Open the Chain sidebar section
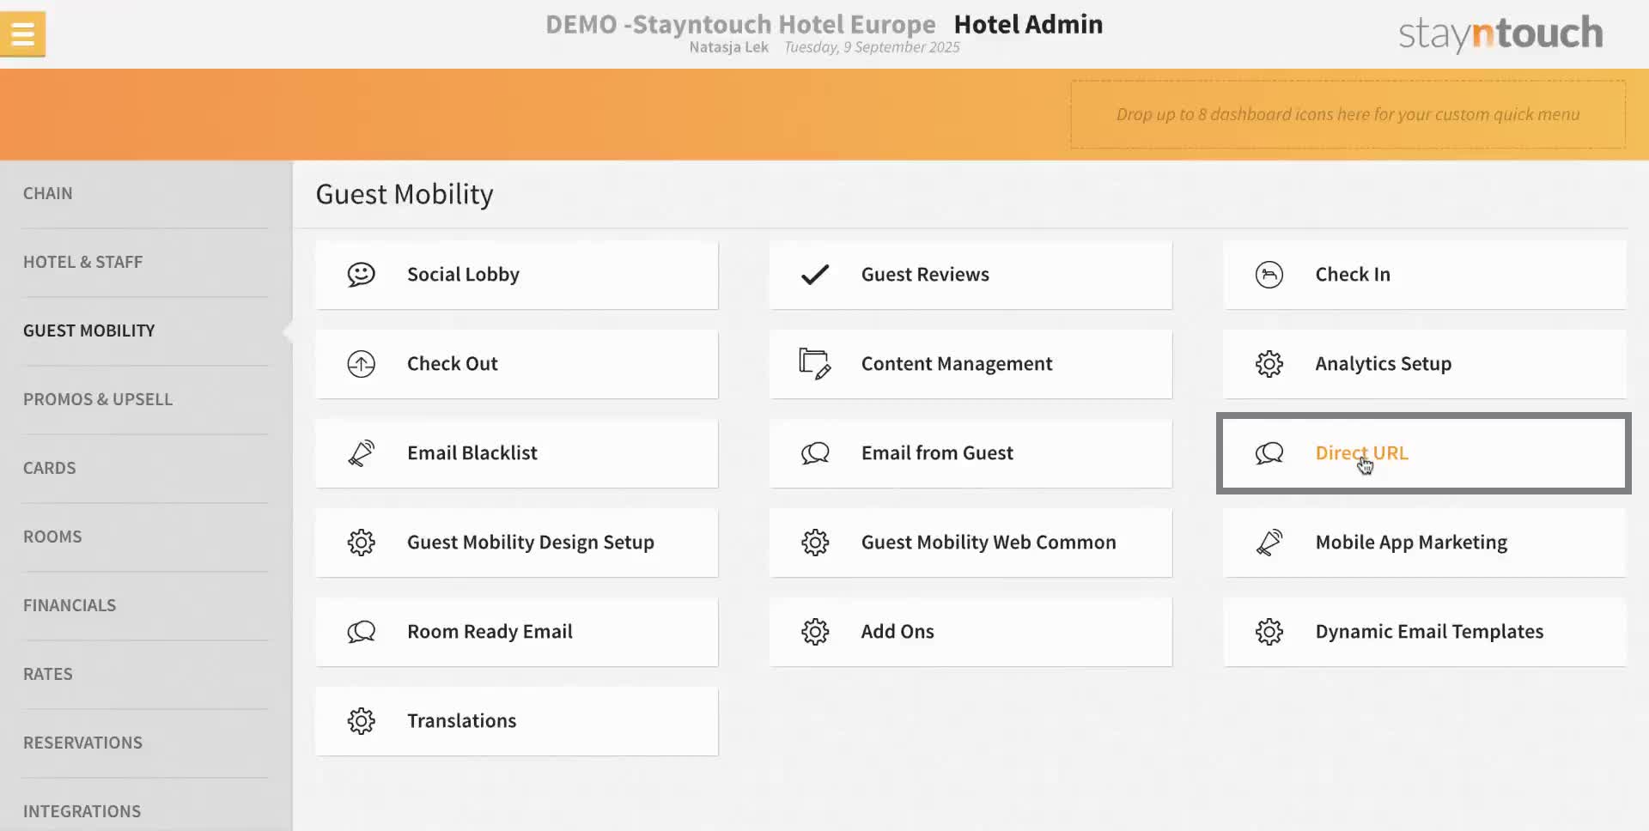This screenshot has width=1649, height=831. pyautogui.click(x=146, y=194)
